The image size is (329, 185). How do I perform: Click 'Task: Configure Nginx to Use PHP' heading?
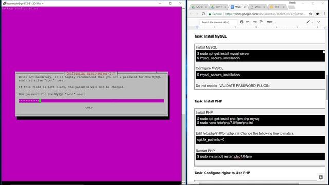pyautogui.click(x=222, y=173)
